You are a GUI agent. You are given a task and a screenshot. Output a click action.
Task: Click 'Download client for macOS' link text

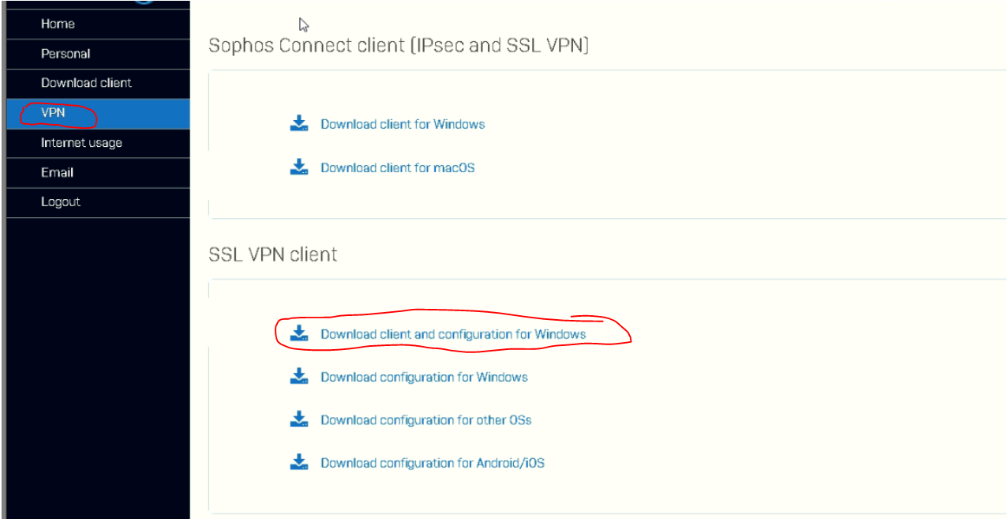(x=397, y=167)
